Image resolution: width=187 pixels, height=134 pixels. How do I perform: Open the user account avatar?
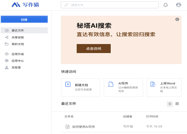tap(178, 5)
